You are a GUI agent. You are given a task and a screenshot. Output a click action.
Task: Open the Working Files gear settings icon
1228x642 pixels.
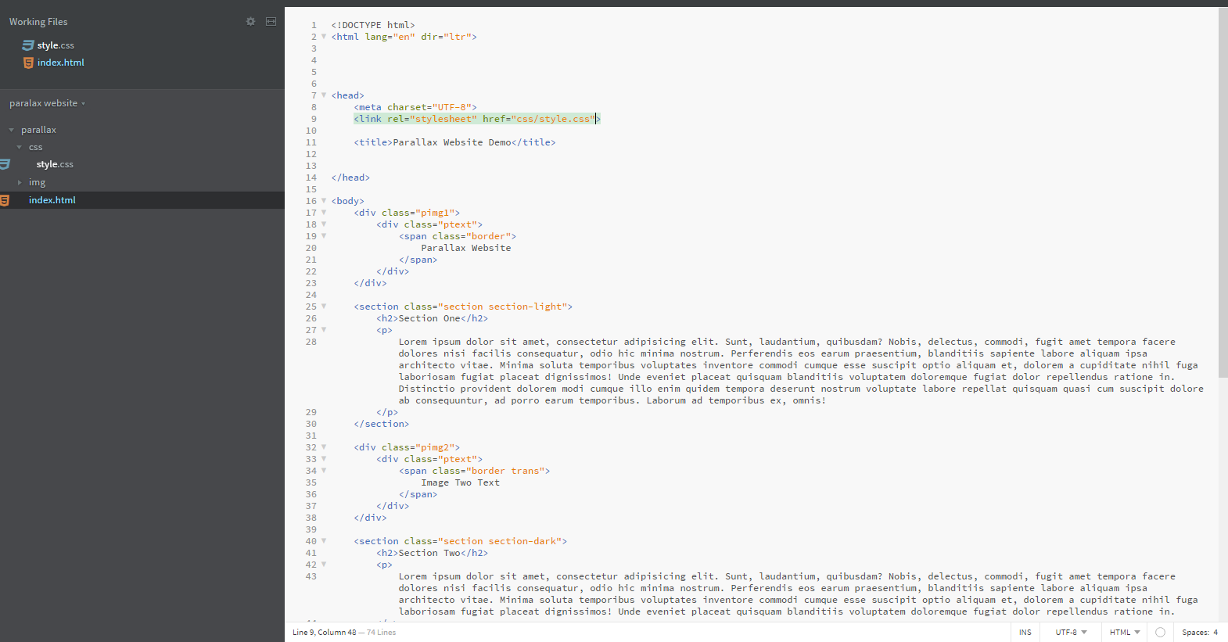coord(250,22)
